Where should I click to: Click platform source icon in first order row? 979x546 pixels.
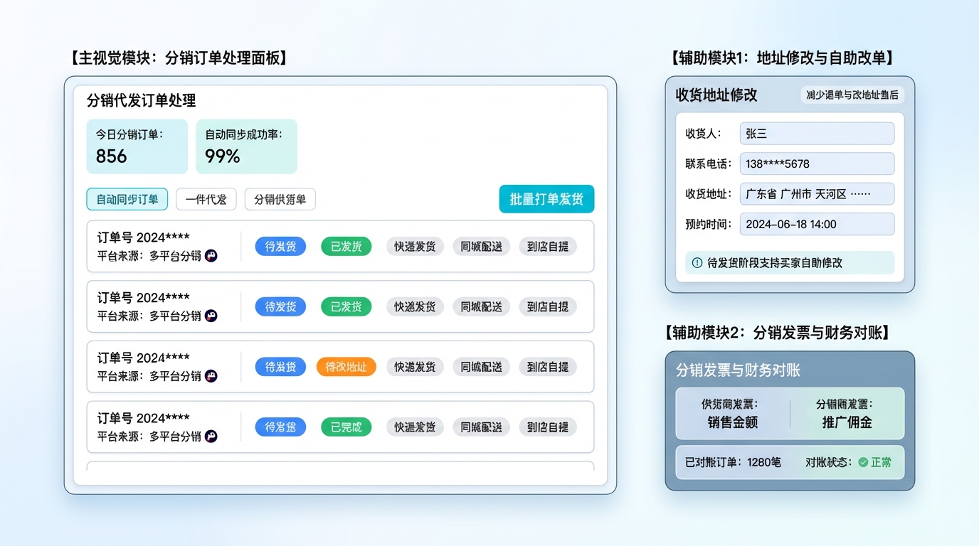[211, 256]
